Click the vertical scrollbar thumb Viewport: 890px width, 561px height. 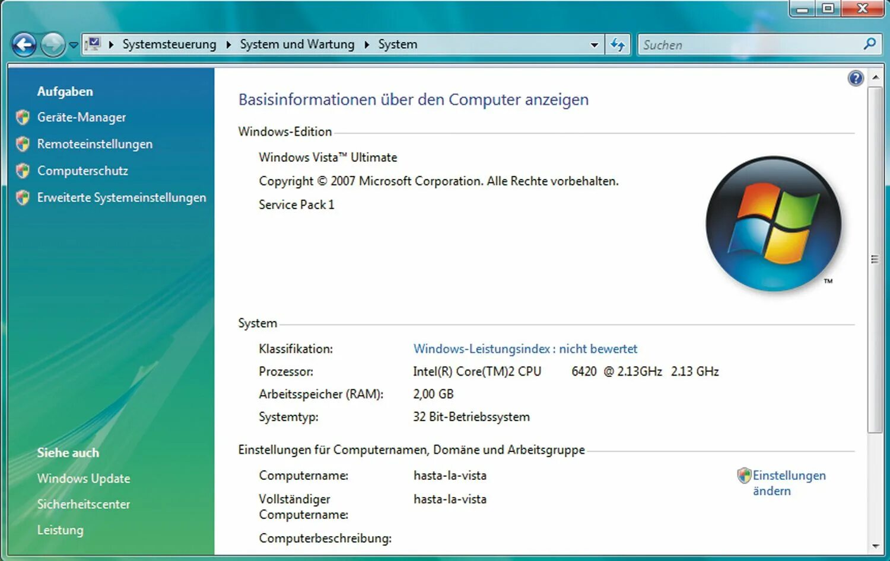(x=875, y=259)
